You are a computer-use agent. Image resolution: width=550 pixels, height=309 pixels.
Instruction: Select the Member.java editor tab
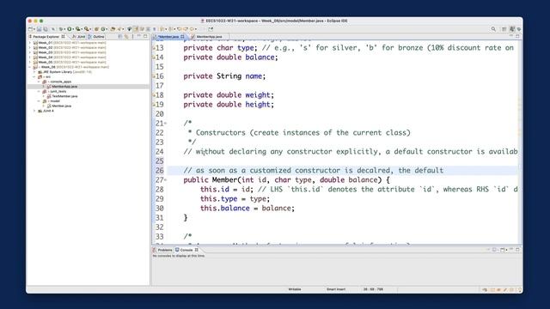(168, 36)
